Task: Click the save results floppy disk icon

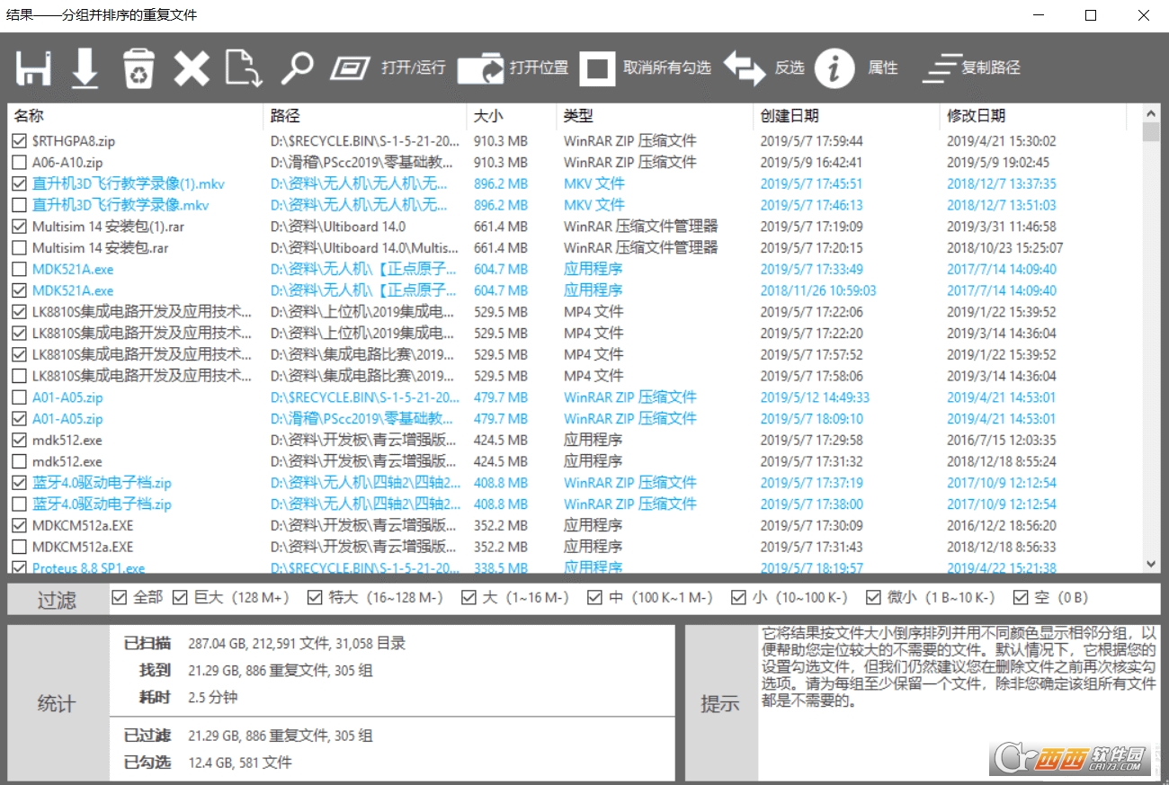Action: [x=33, y=68]
